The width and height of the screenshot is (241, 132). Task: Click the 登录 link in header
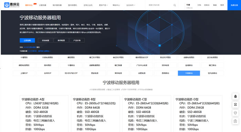click(x=222, y=5)
